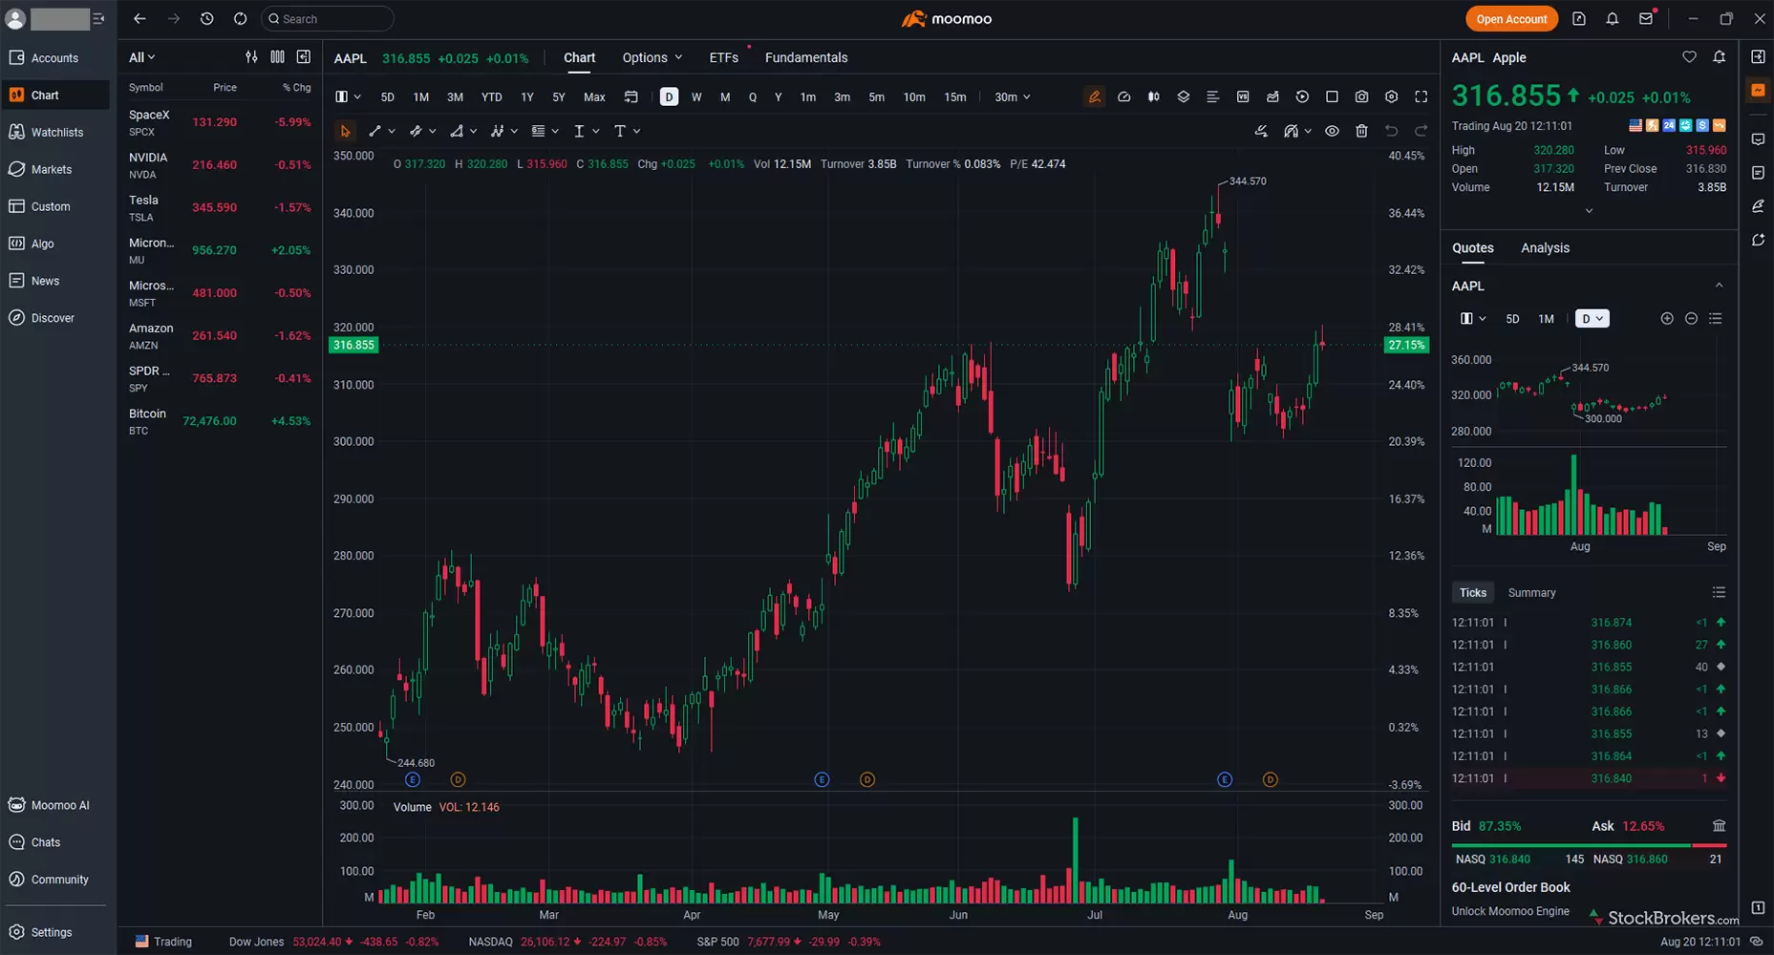Switch to the Analysis tab

pyautogui.click(x=1545, y=247)
